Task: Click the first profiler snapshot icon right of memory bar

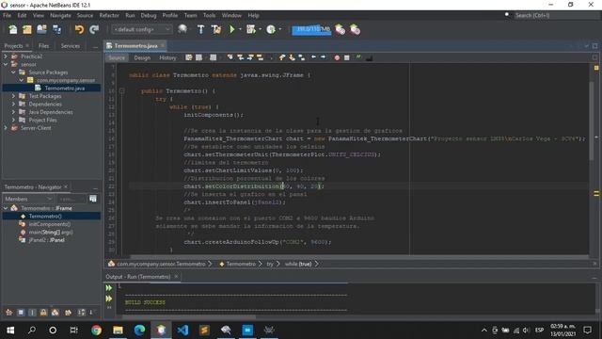Action: pyautogui.click(x=340, y=29)
